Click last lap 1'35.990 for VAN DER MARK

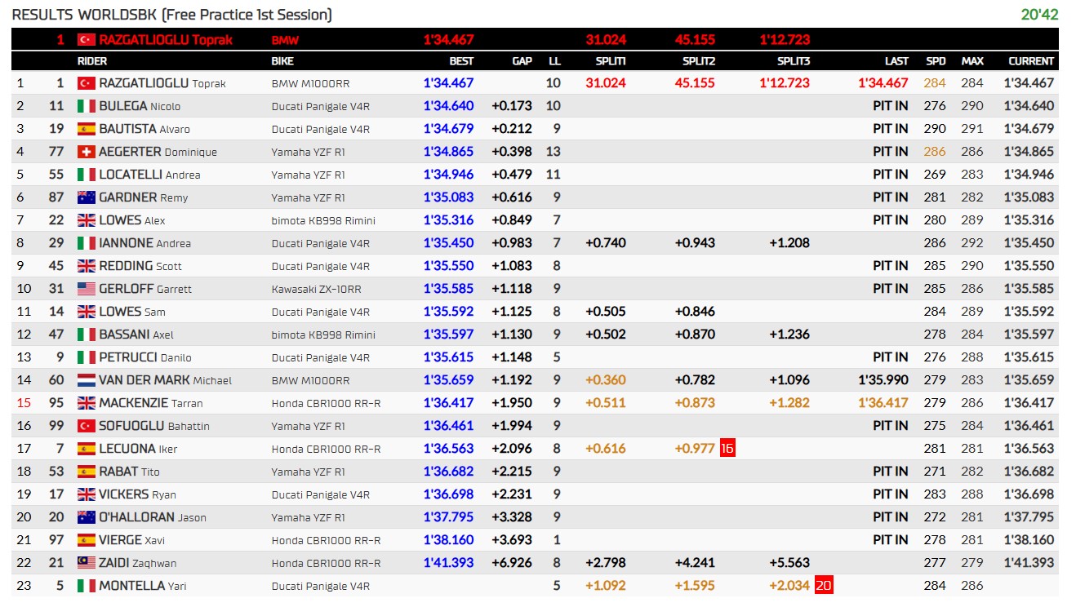[883, 379]
